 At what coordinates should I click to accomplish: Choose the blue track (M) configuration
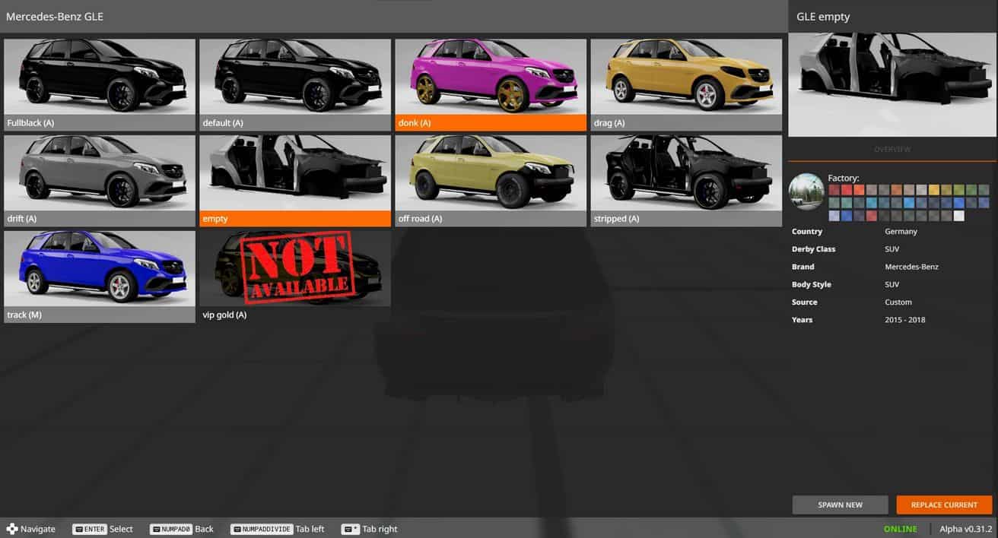pyautogui.click(x=100, y=277)
